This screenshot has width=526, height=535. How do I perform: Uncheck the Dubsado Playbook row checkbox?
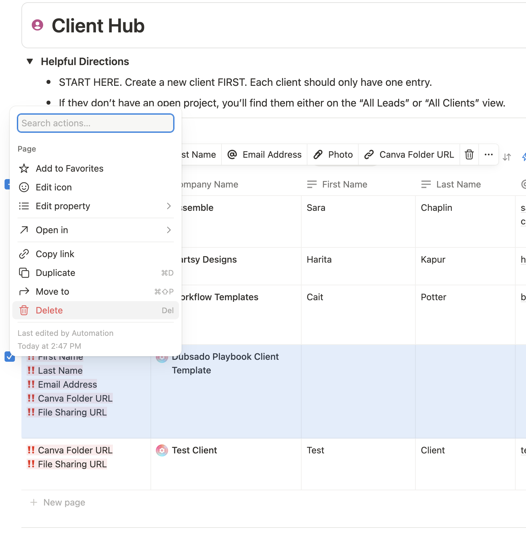click(x=10, y=357)
